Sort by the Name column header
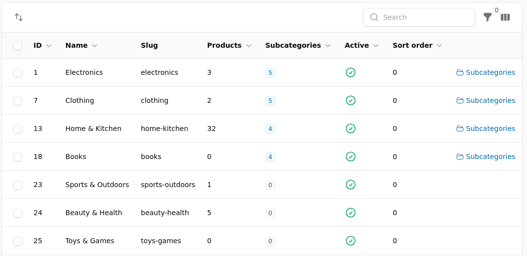The width and height of the screenshot is (527, 256). [81, 45]
